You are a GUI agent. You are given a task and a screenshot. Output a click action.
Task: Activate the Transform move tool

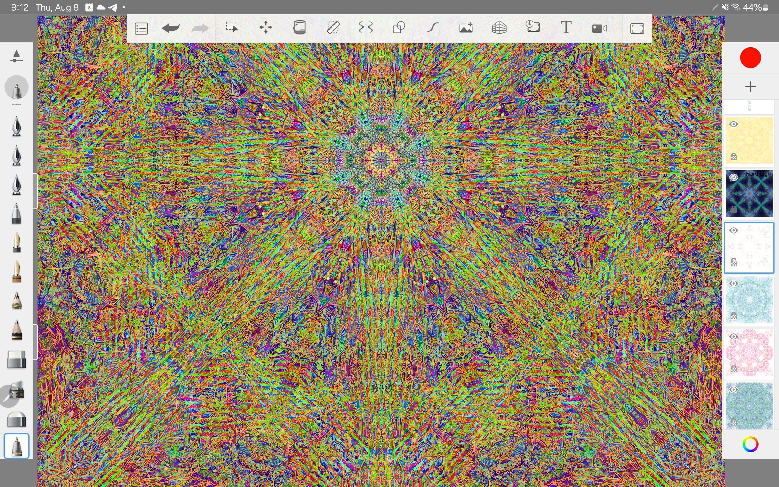coord(265,27)
